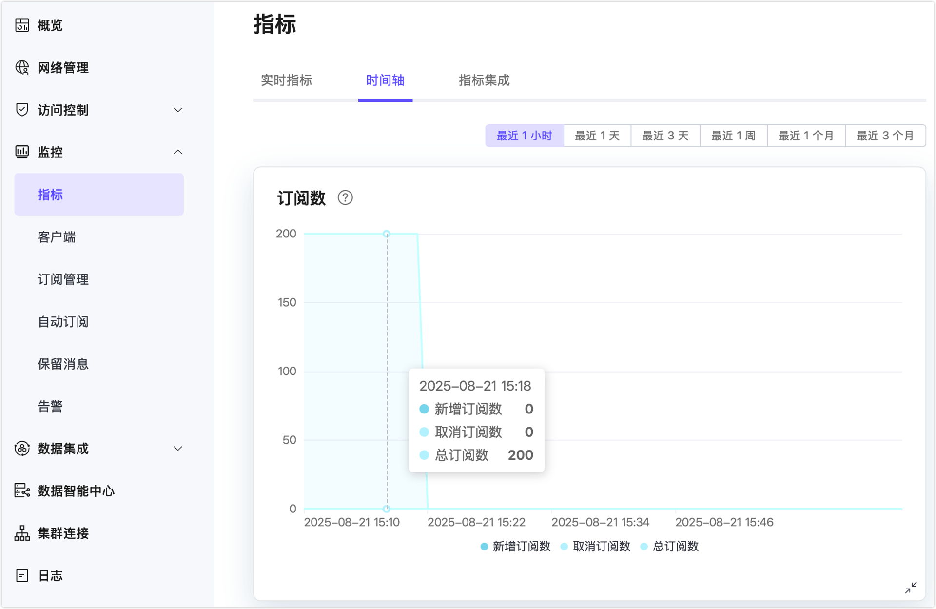Toggle 总订阅数 series in the legend
The image size is (936, 609).
(670, 547)
